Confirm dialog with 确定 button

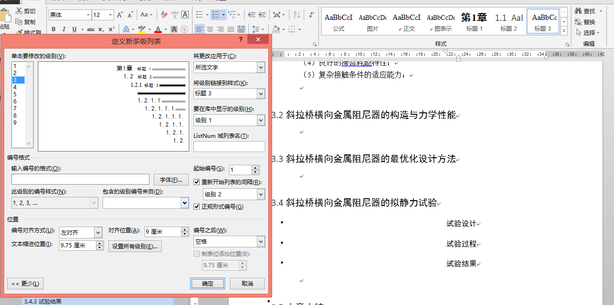point(208,283)
